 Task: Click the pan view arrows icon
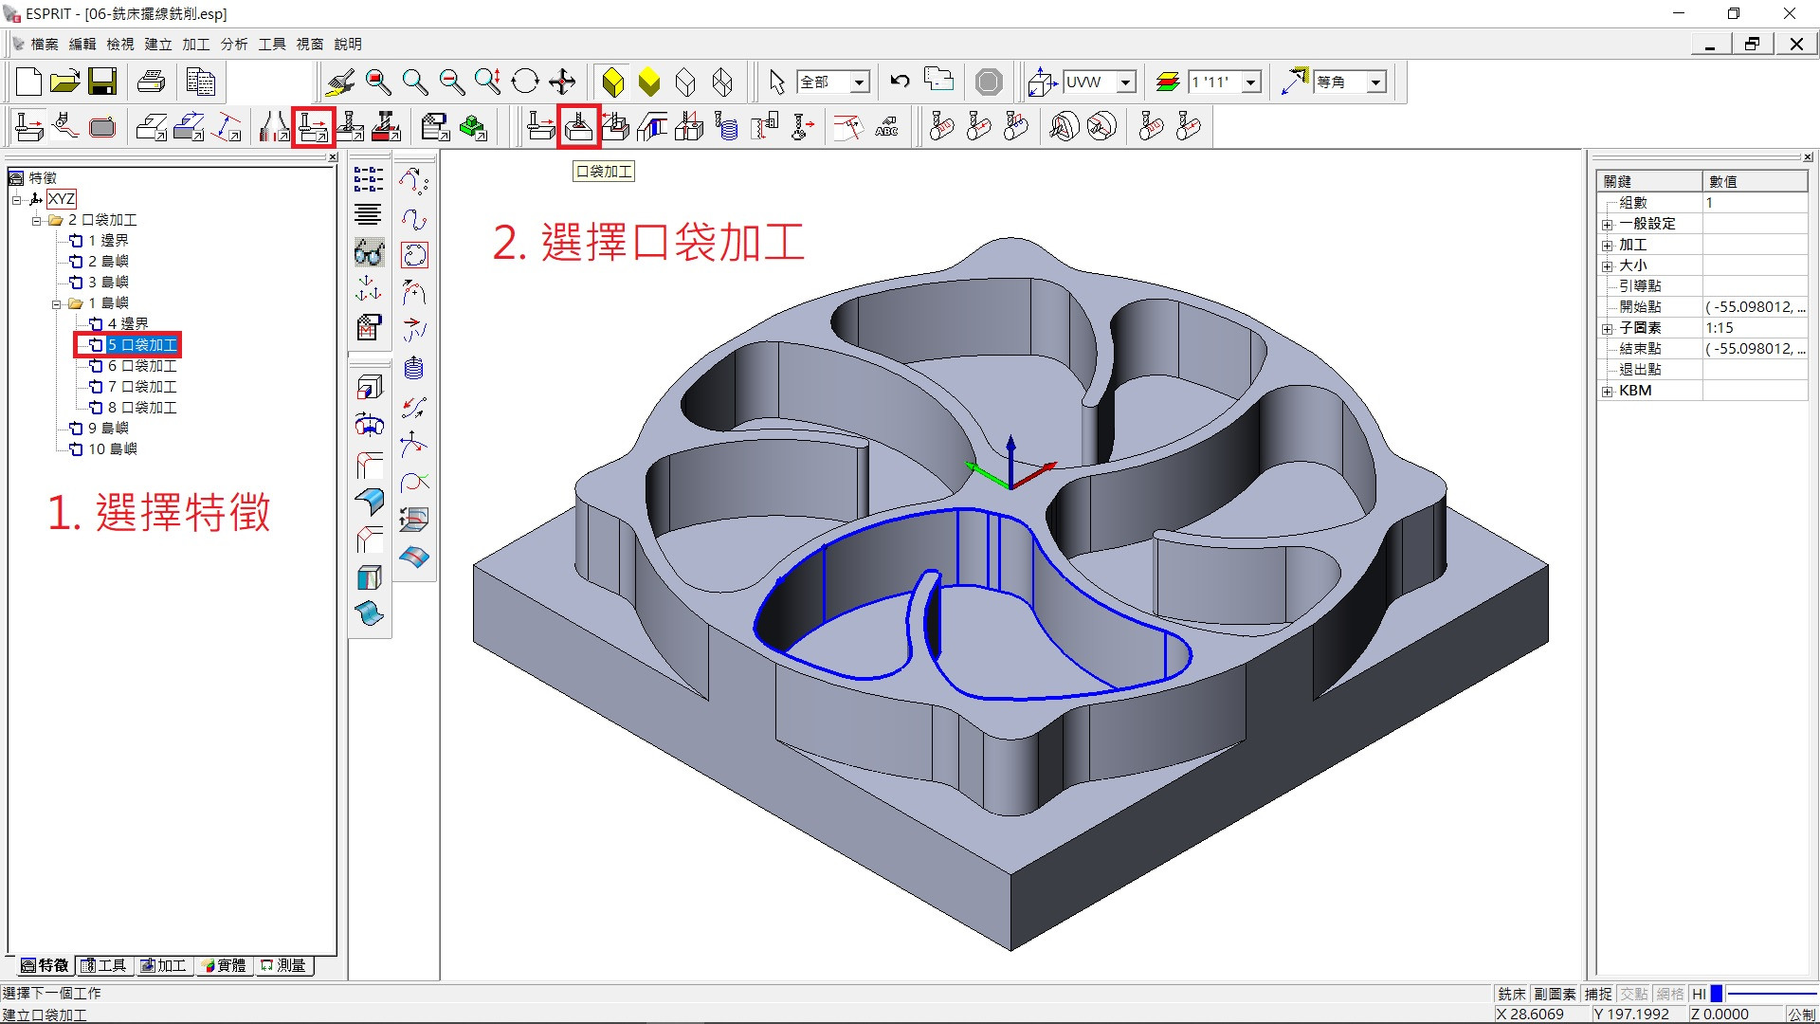click(562, 82)
